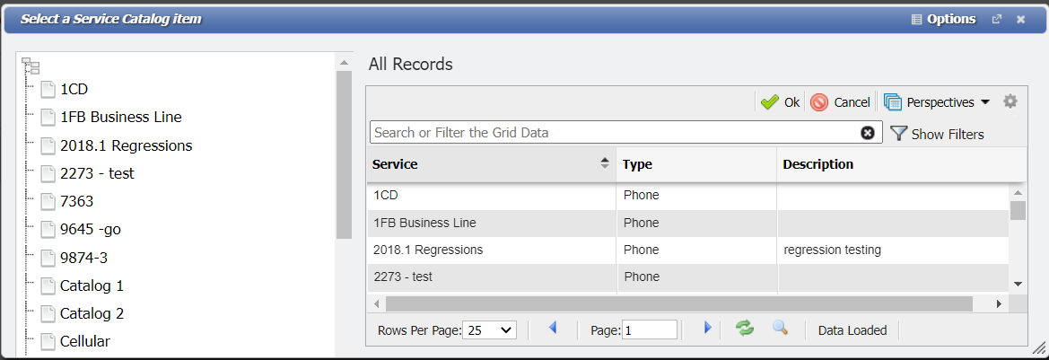This screenshot has height=360, width=1049.
Task: Open the grid settings gear icon
Action: point(1010,101)
